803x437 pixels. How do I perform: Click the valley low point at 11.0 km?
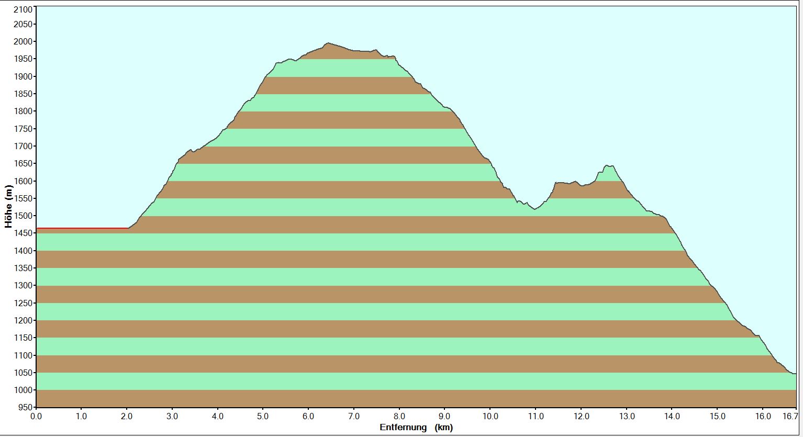[x=534, y=209]
